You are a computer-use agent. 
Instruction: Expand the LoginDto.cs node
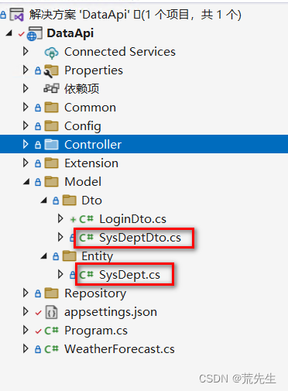pos(60,218)
